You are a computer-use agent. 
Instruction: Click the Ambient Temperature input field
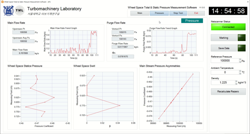point(225,72)
